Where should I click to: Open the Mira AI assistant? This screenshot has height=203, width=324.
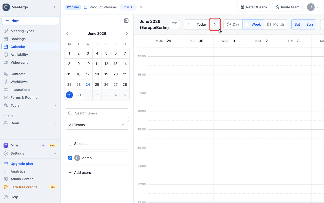click(30, 145)
